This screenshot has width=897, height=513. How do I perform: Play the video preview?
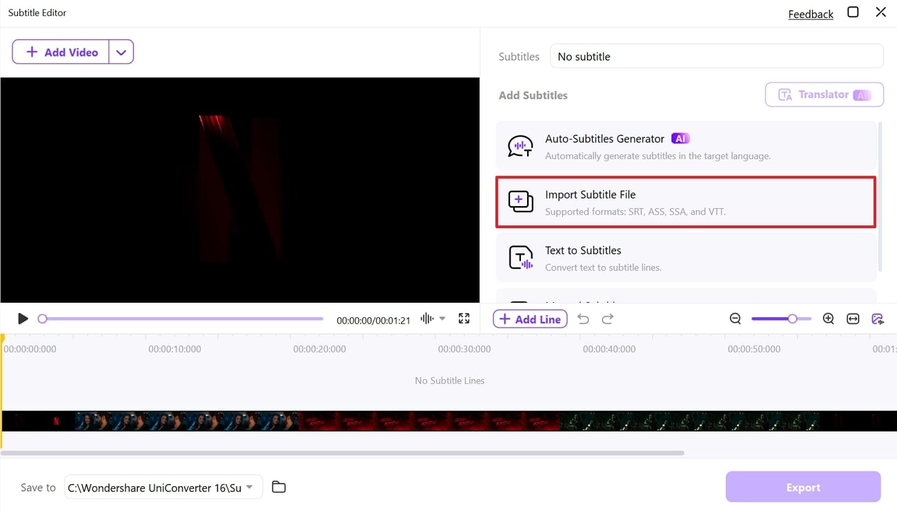point(23,319)
